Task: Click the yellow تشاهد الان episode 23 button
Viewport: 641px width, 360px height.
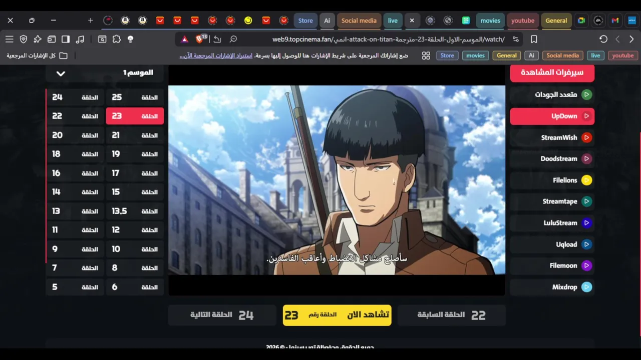Action: coord(337,315)
